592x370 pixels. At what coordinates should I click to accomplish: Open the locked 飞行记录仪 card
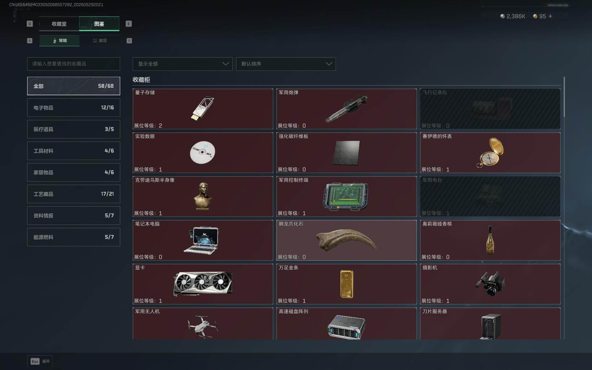490,109
